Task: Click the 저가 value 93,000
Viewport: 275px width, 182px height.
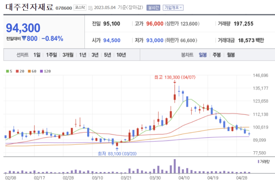Action: 155,40
